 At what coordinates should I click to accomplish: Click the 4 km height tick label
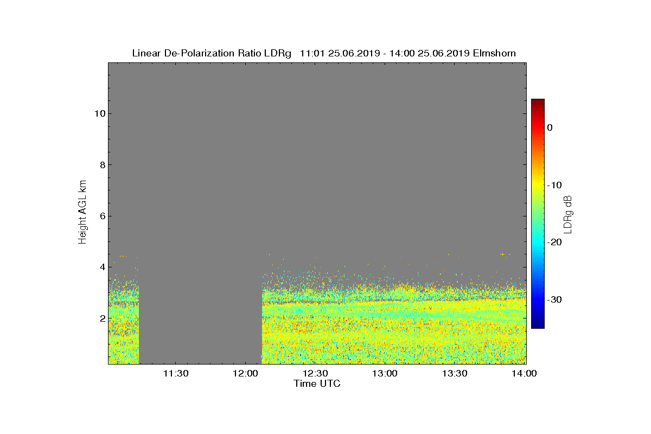[x=102, y=267]
